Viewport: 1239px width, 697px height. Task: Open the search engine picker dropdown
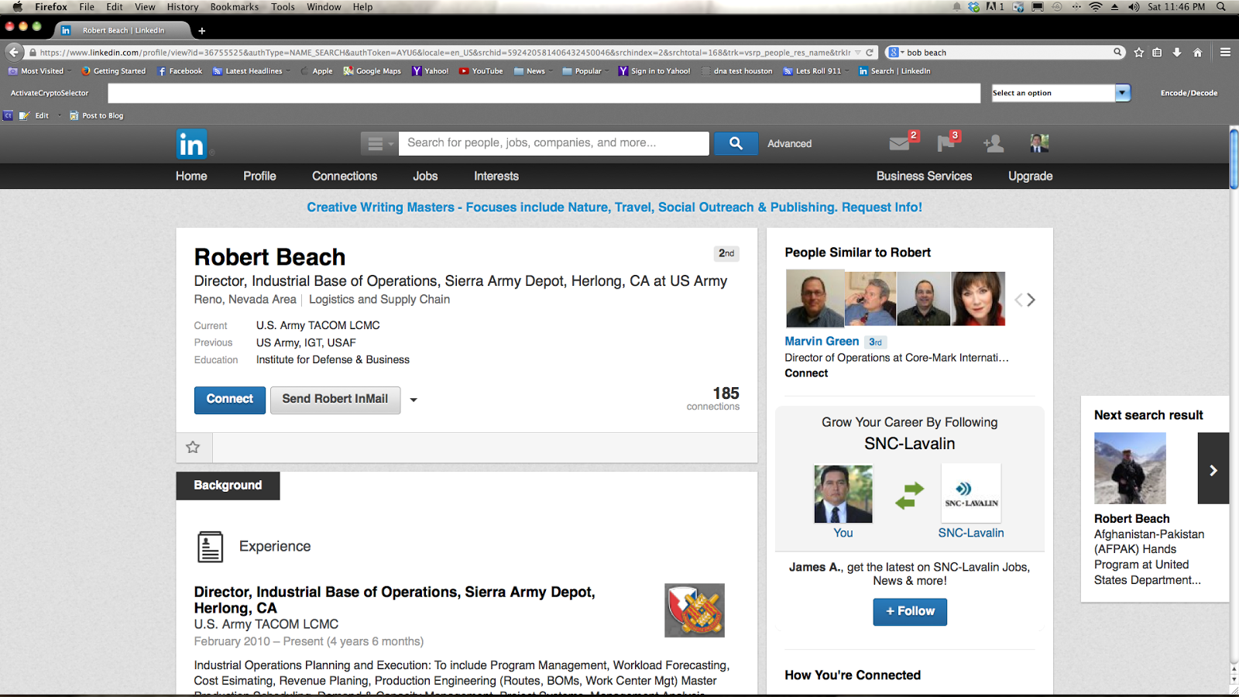896,53
